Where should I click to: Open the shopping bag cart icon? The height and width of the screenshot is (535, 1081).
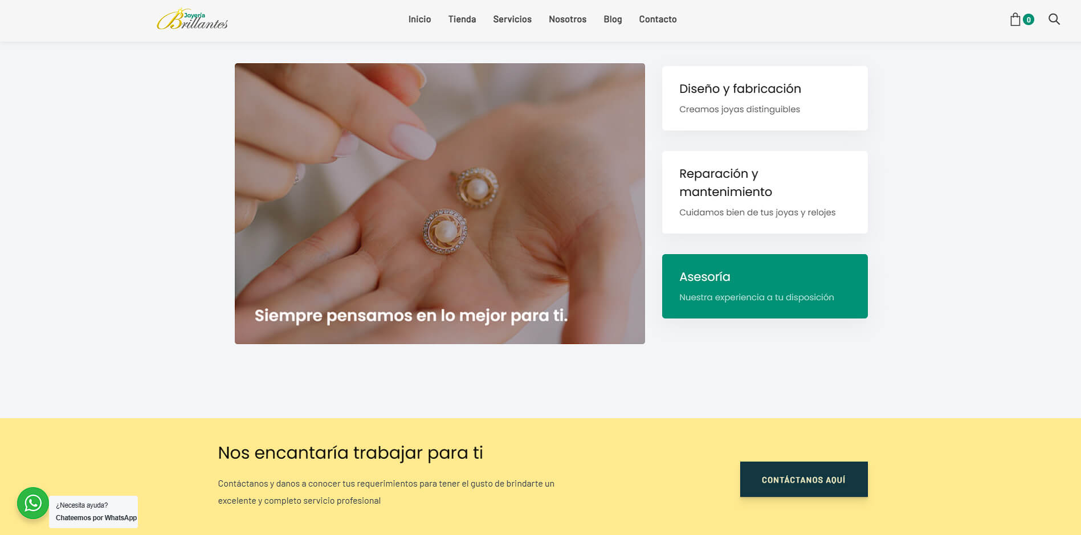[1015, 19]
